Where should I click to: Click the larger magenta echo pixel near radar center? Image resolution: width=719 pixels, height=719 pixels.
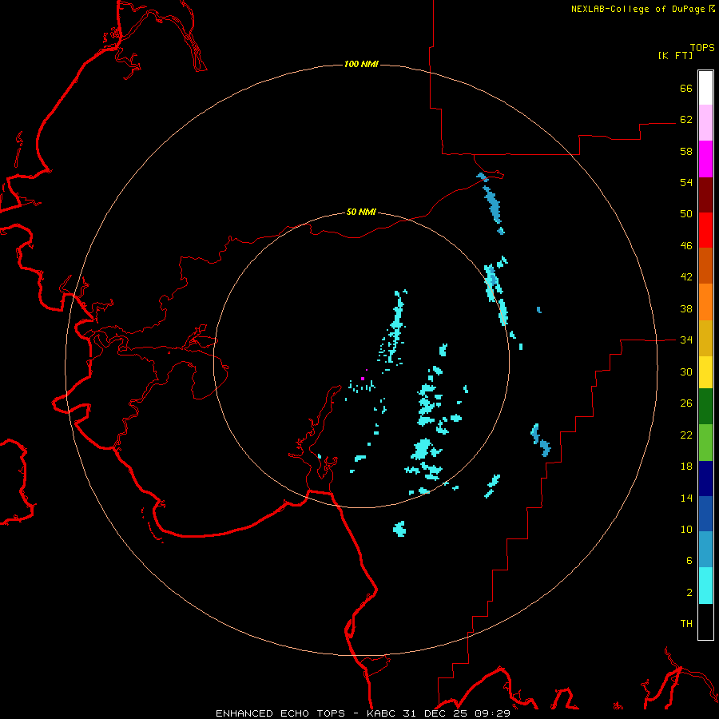pos(363,379)
